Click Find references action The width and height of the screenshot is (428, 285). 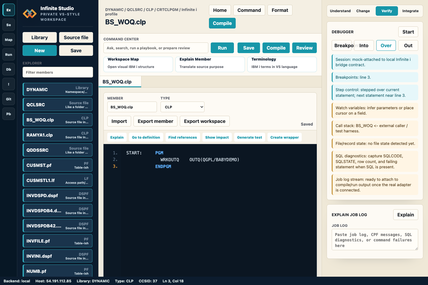point(182,137)
